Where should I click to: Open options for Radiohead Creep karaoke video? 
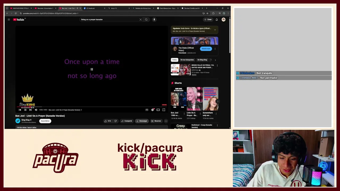pyautogui.click(x=217, y=125)
